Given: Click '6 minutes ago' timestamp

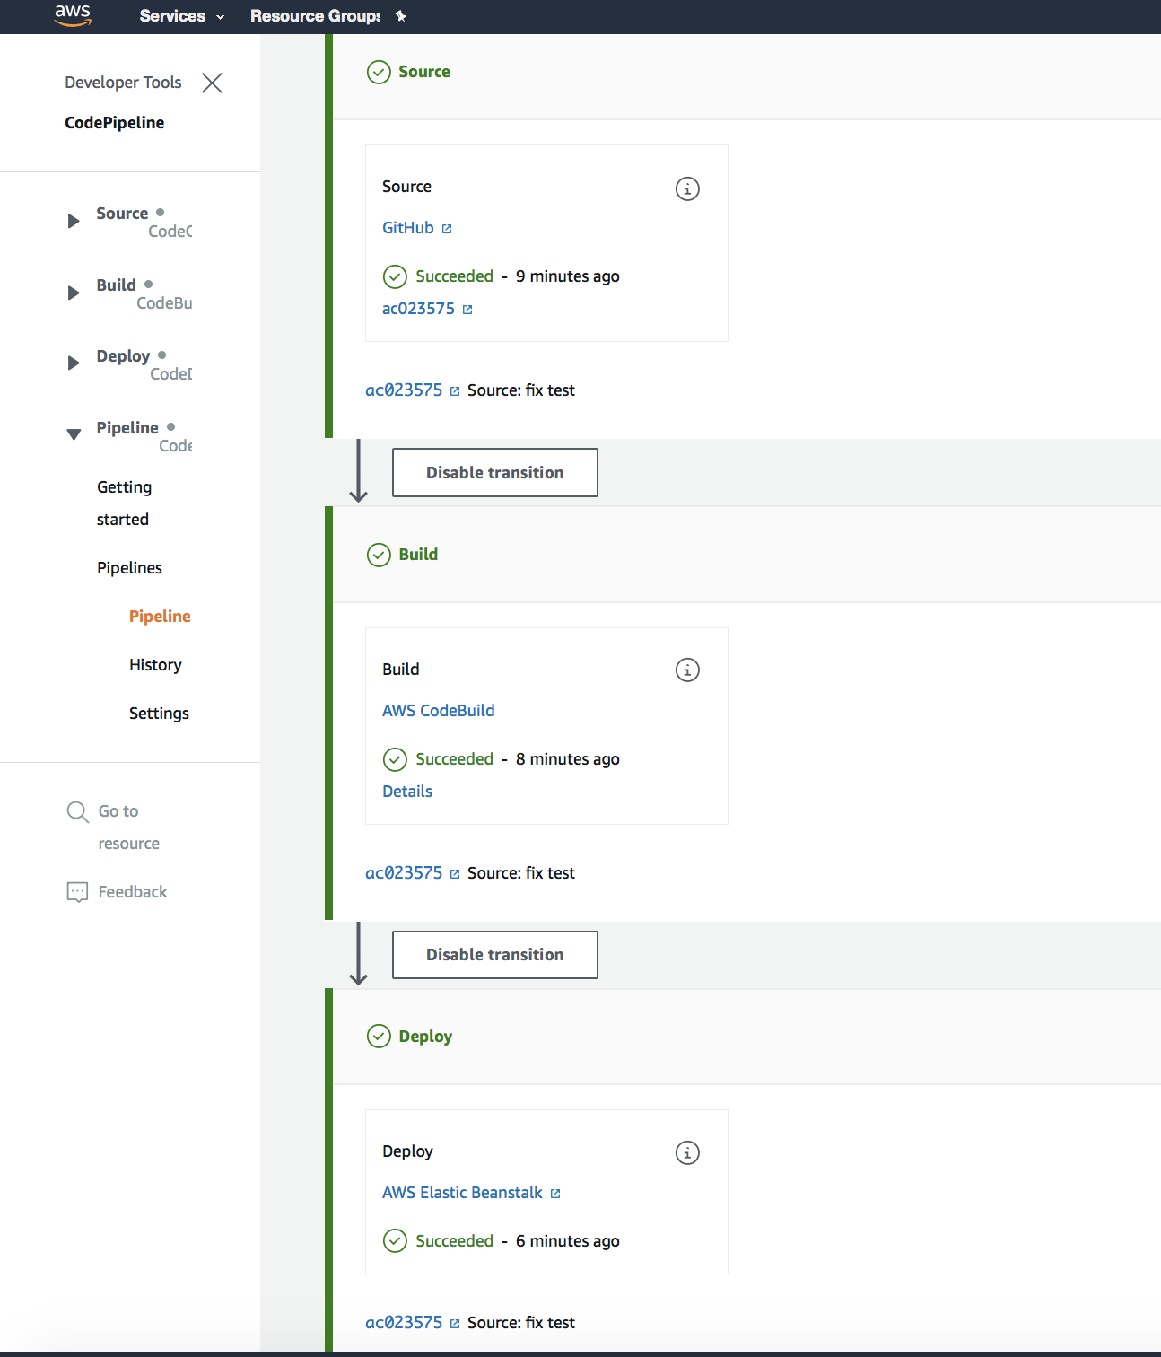Looking at the screenshot, I should [x=568, y=1241].
